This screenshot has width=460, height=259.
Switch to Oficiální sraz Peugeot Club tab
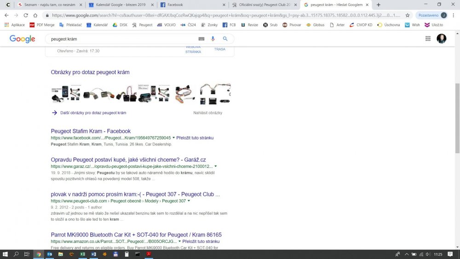click(264, 5)
